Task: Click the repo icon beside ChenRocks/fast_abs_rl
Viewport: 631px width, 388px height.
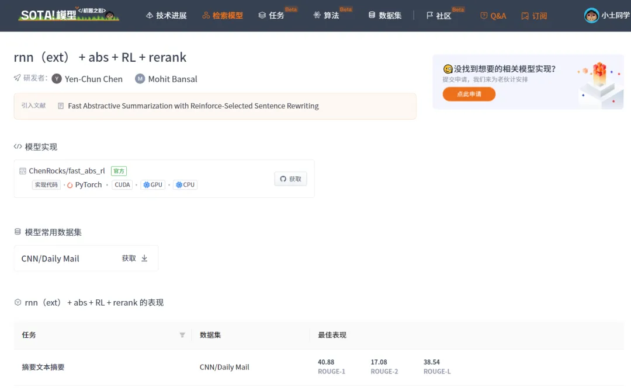Action: (23, 171)
